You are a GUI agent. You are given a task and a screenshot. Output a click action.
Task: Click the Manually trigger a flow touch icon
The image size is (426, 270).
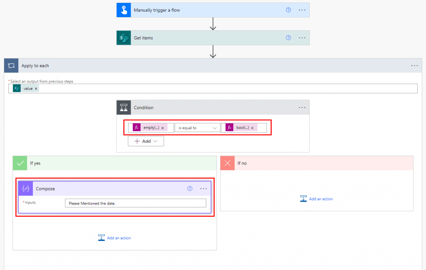point(124,10)
